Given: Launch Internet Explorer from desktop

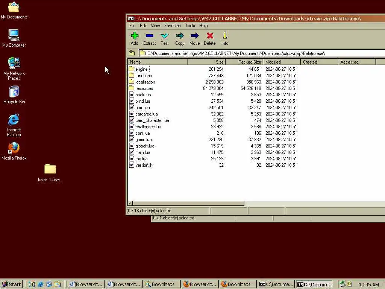Looking at the screenshot, I should [x=14, y=125].
